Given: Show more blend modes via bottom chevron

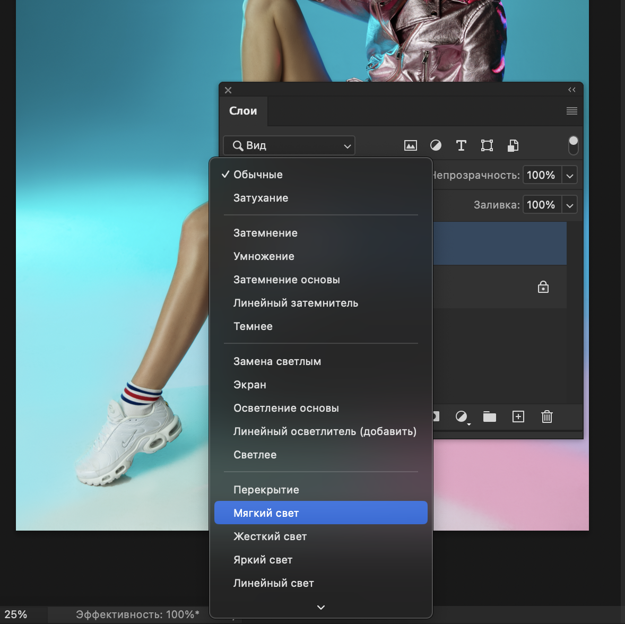Looking at the screenshot, I should [321, 607].
